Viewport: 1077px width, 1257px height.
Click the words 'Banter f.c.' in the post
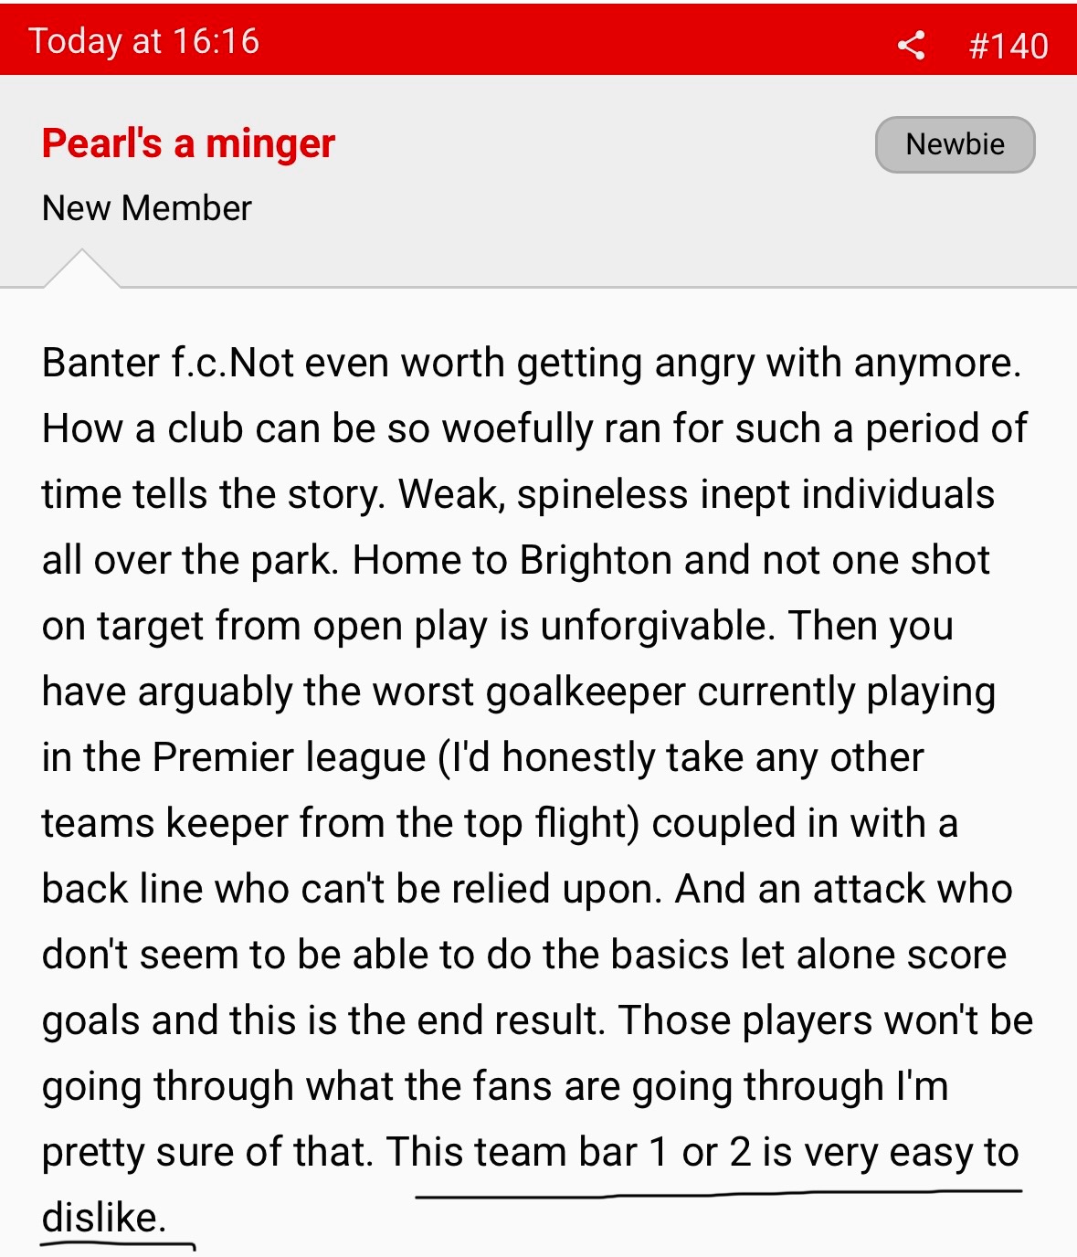point(135,364)
